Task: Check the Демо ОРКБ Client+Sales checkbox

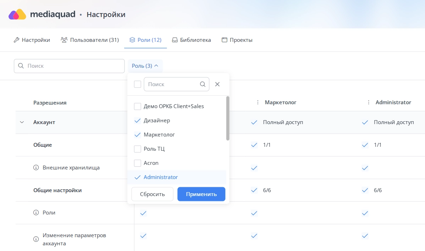Action: 137,106
